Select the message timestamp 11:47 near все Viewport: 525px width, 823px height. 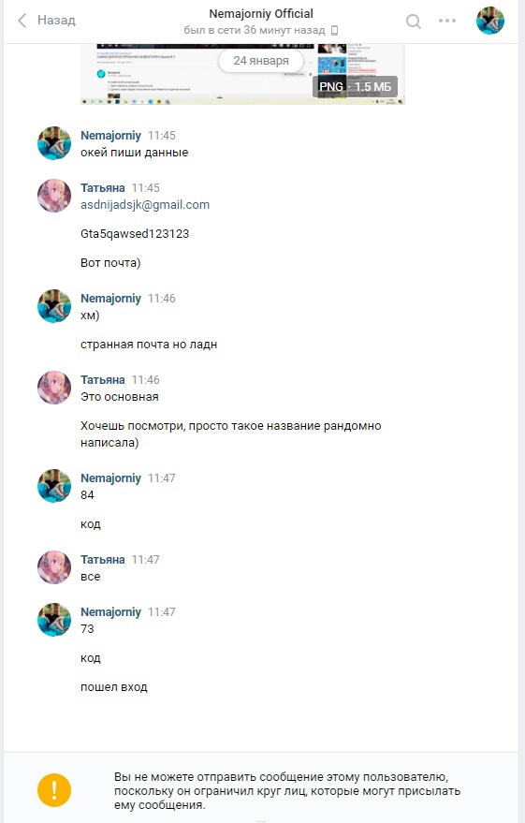[145, 560]
